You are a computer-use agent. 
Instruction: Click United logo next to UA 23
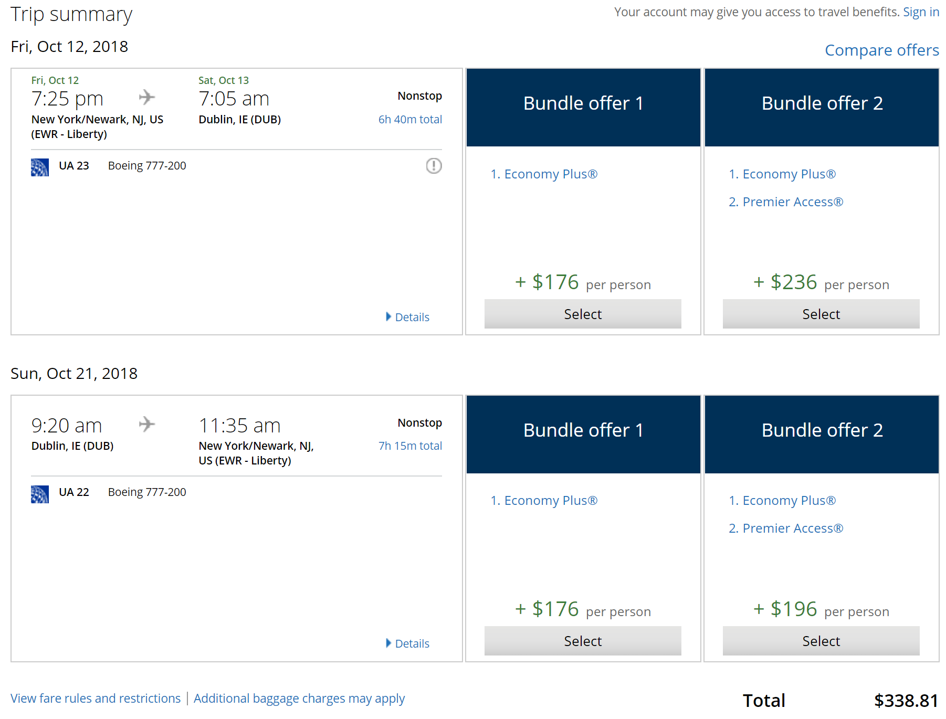tap(40, 167)
